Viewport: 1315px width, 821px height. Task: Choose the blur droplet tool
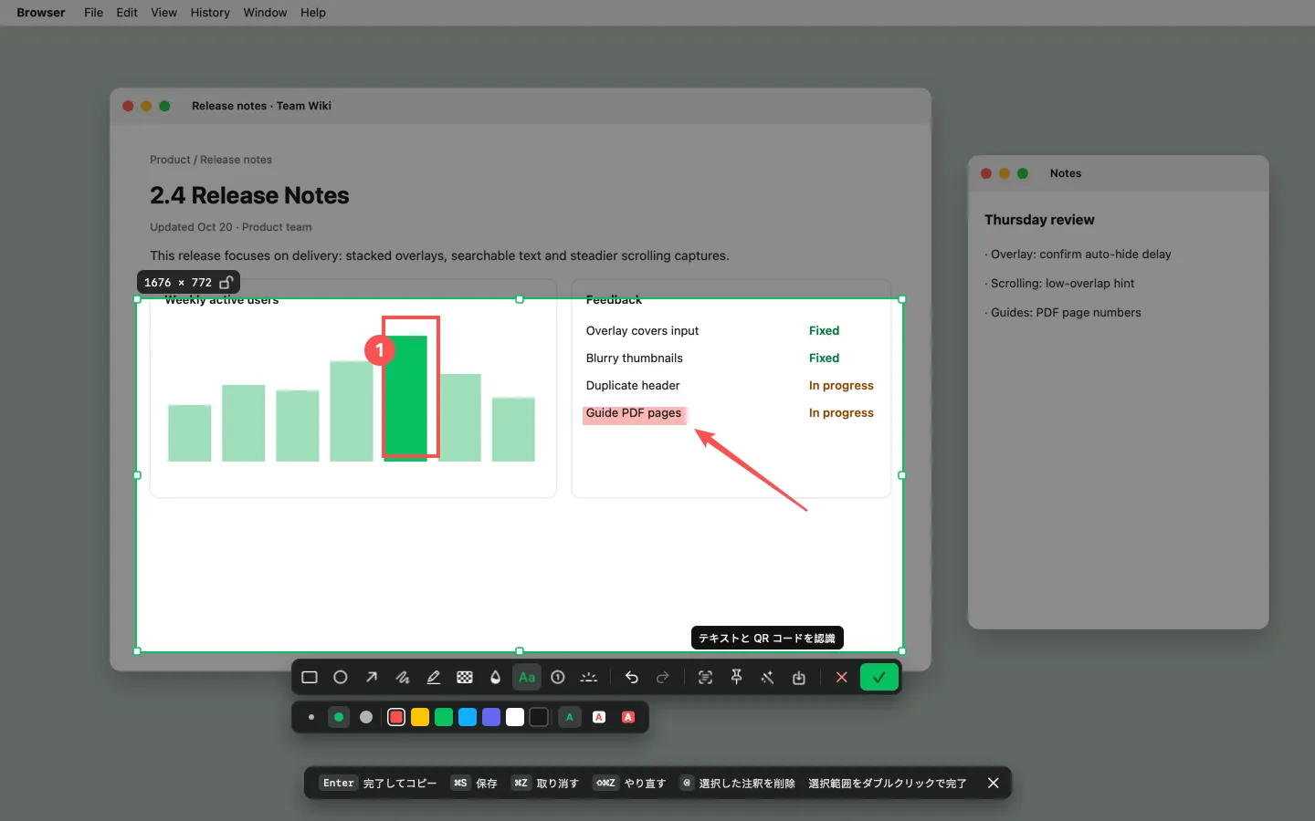pos(496,678)
